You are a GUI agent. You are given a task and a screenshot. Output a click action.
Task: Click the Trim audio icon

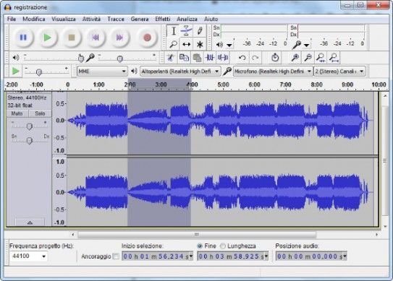pyautogui.click(x=210, y=58)
